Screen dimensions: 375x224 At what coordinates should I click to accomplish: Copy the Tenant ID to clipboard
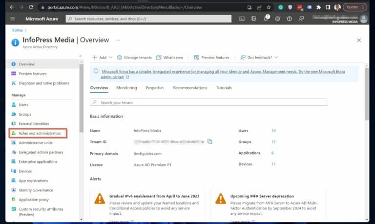(x=210, y=142)
